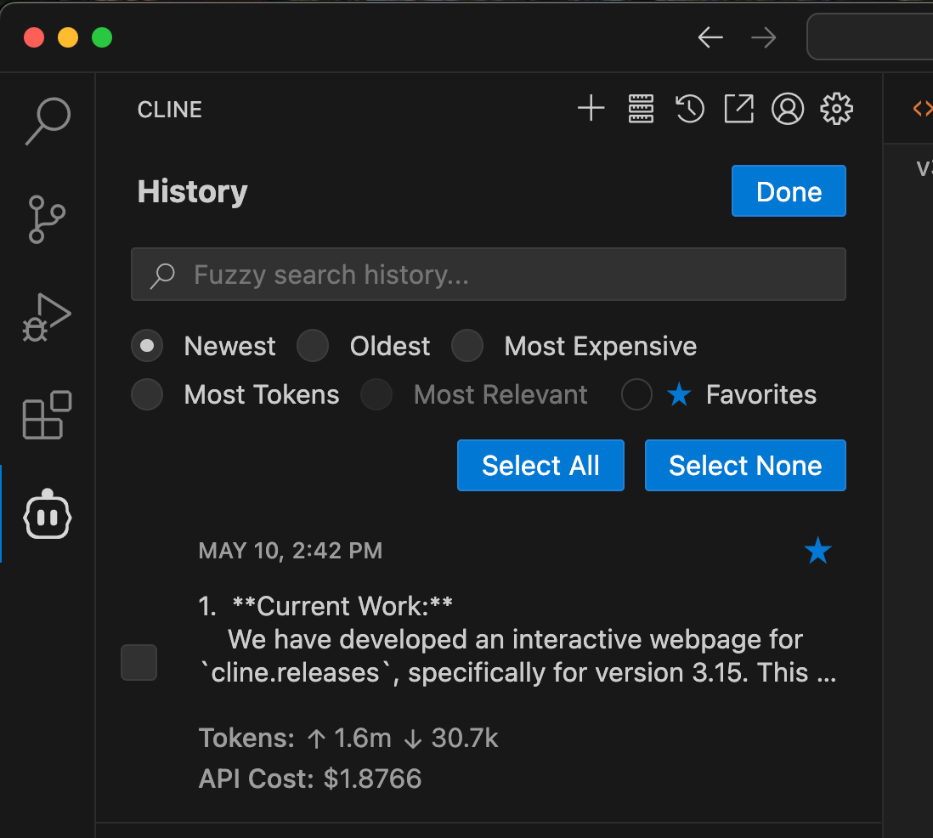Image resolution: width=933 pixels, height=838 pixels.
Task: Click the History clock icon
Action: coord(689,109)
